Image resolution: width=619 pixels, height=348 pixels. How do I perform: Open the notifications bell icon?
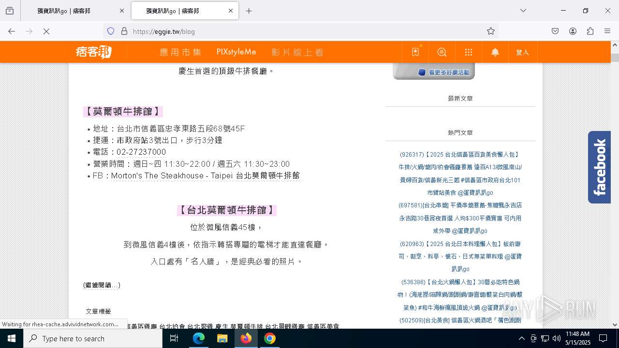[x=495, y=52]
